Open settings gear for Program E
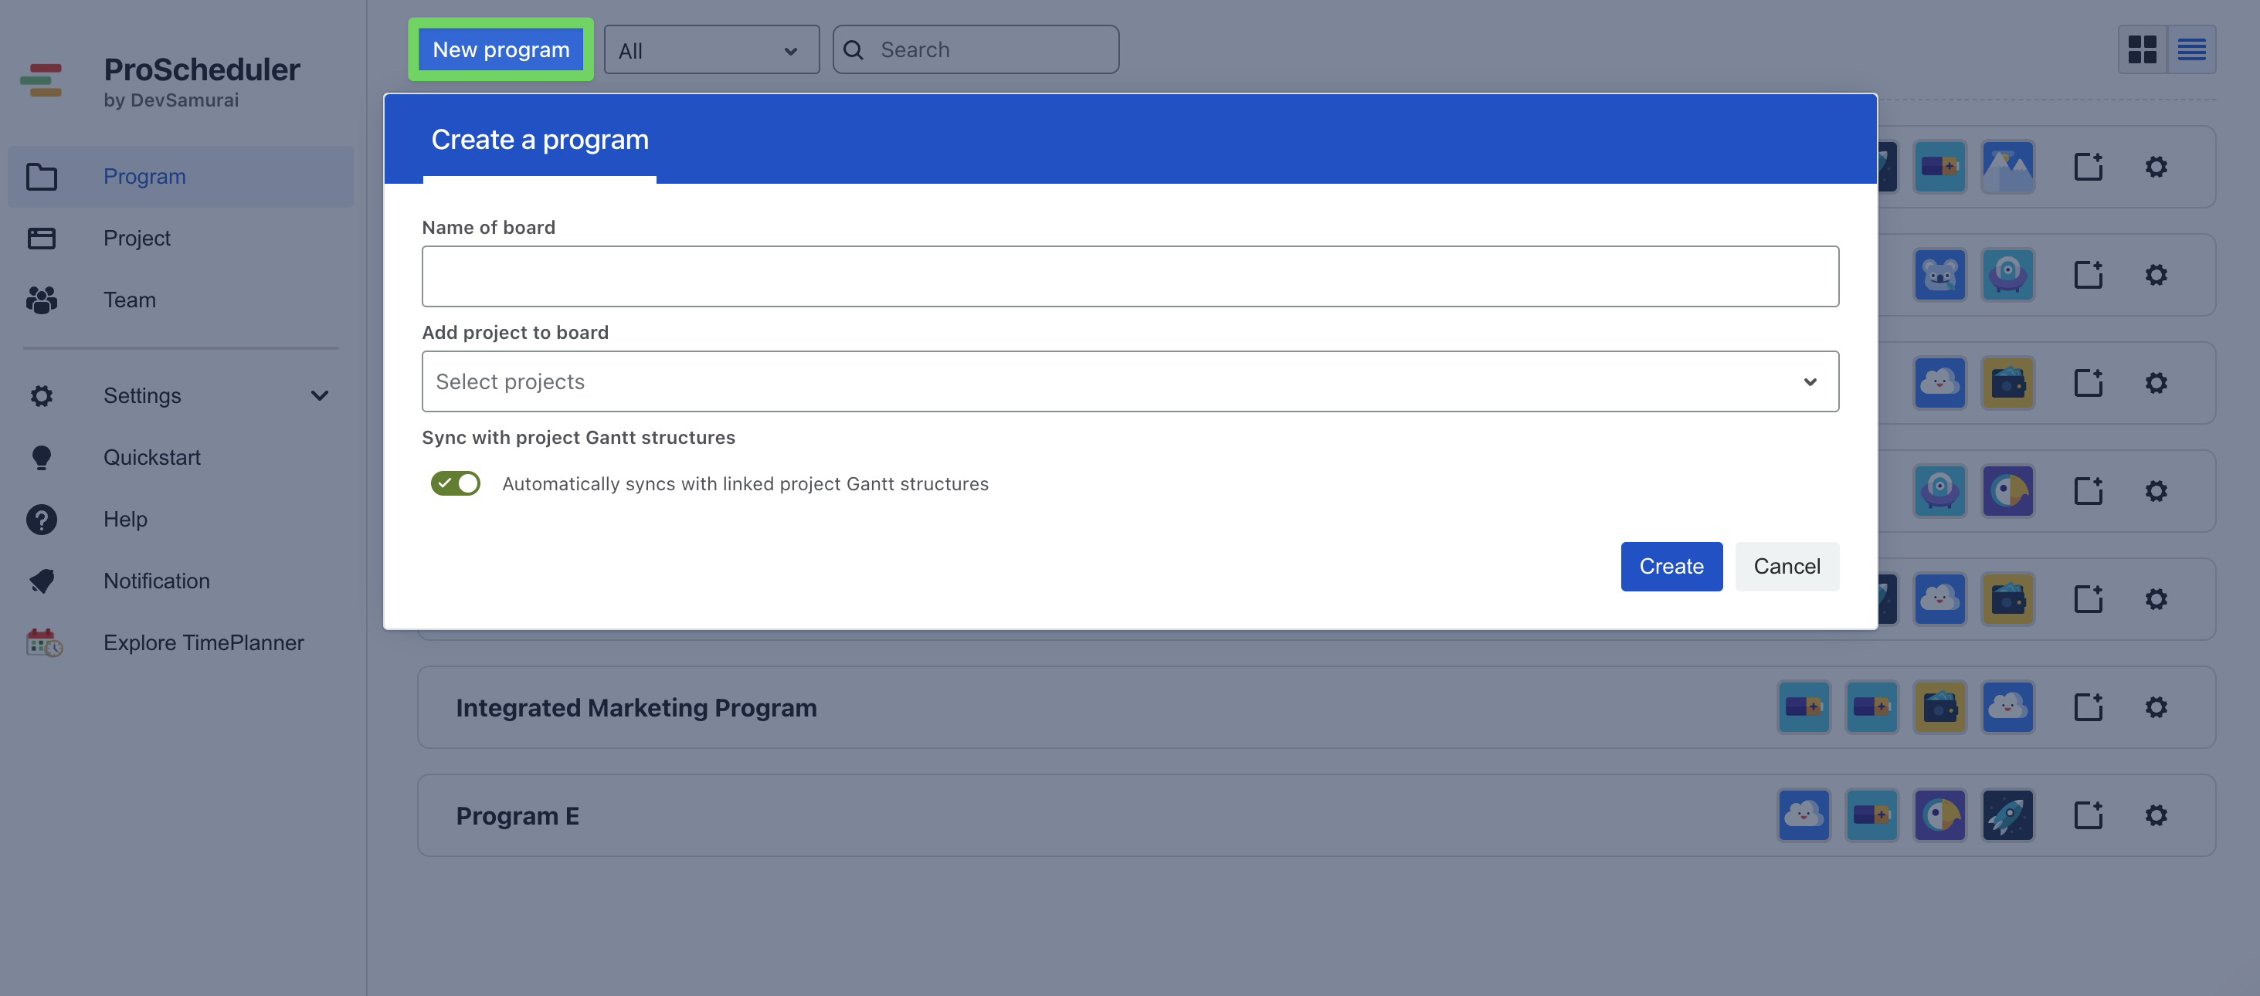This screenshot has height=996, width=2260. [x=2156, y=815]
